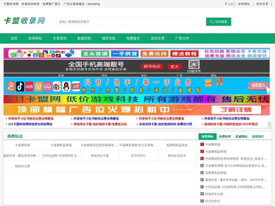The width and height of the screenshot is (275, 206).
Task: Click the bilibili icon in the blue banner
Action: (47, 87)
